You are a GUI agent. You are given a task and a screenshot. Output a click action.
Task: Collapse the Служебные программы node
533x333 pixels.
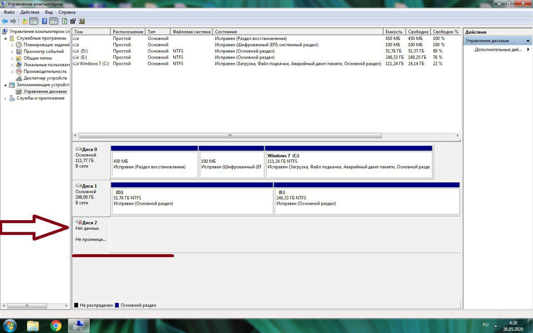tap(5, 38)
